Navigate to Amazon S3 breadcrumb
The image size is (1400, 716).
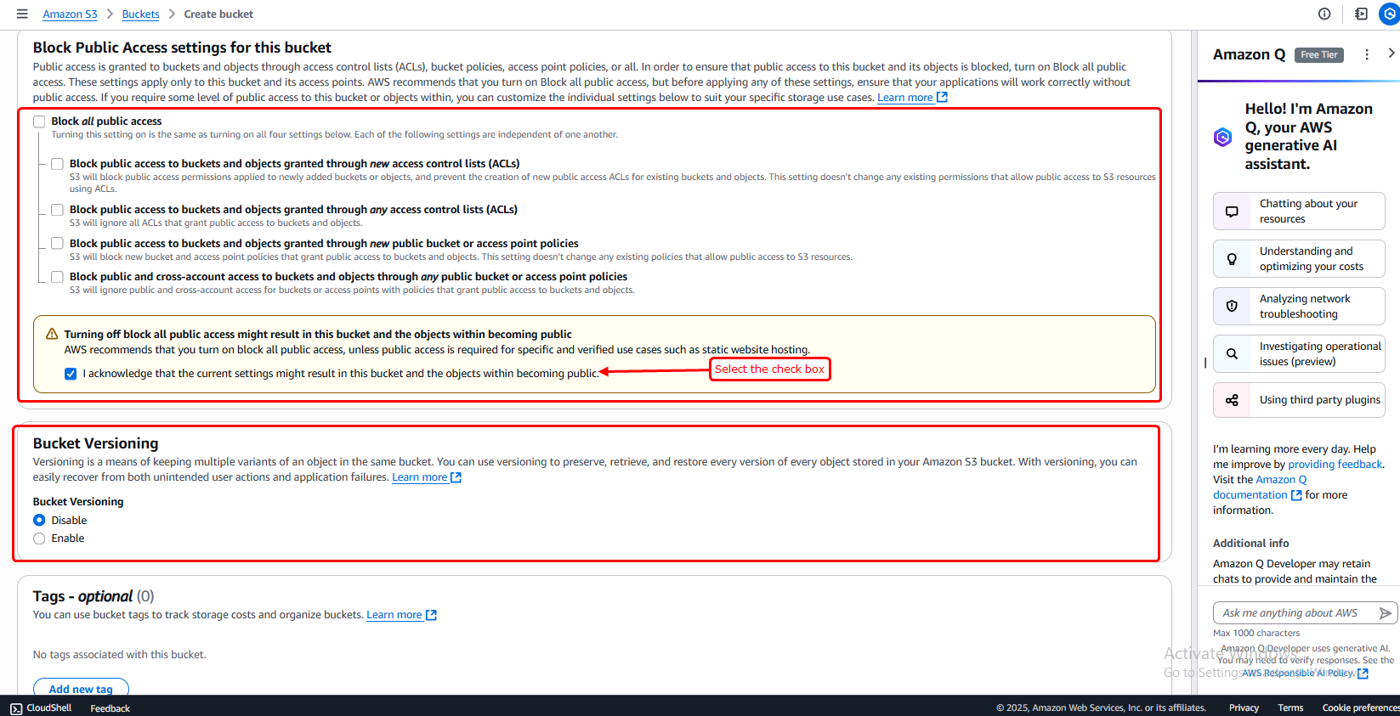pos(70,14)
